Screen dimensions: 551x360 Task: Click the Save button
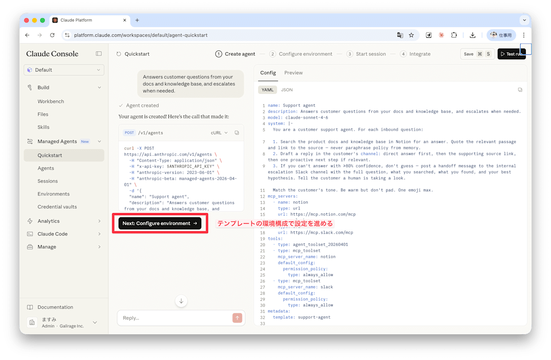477,54
